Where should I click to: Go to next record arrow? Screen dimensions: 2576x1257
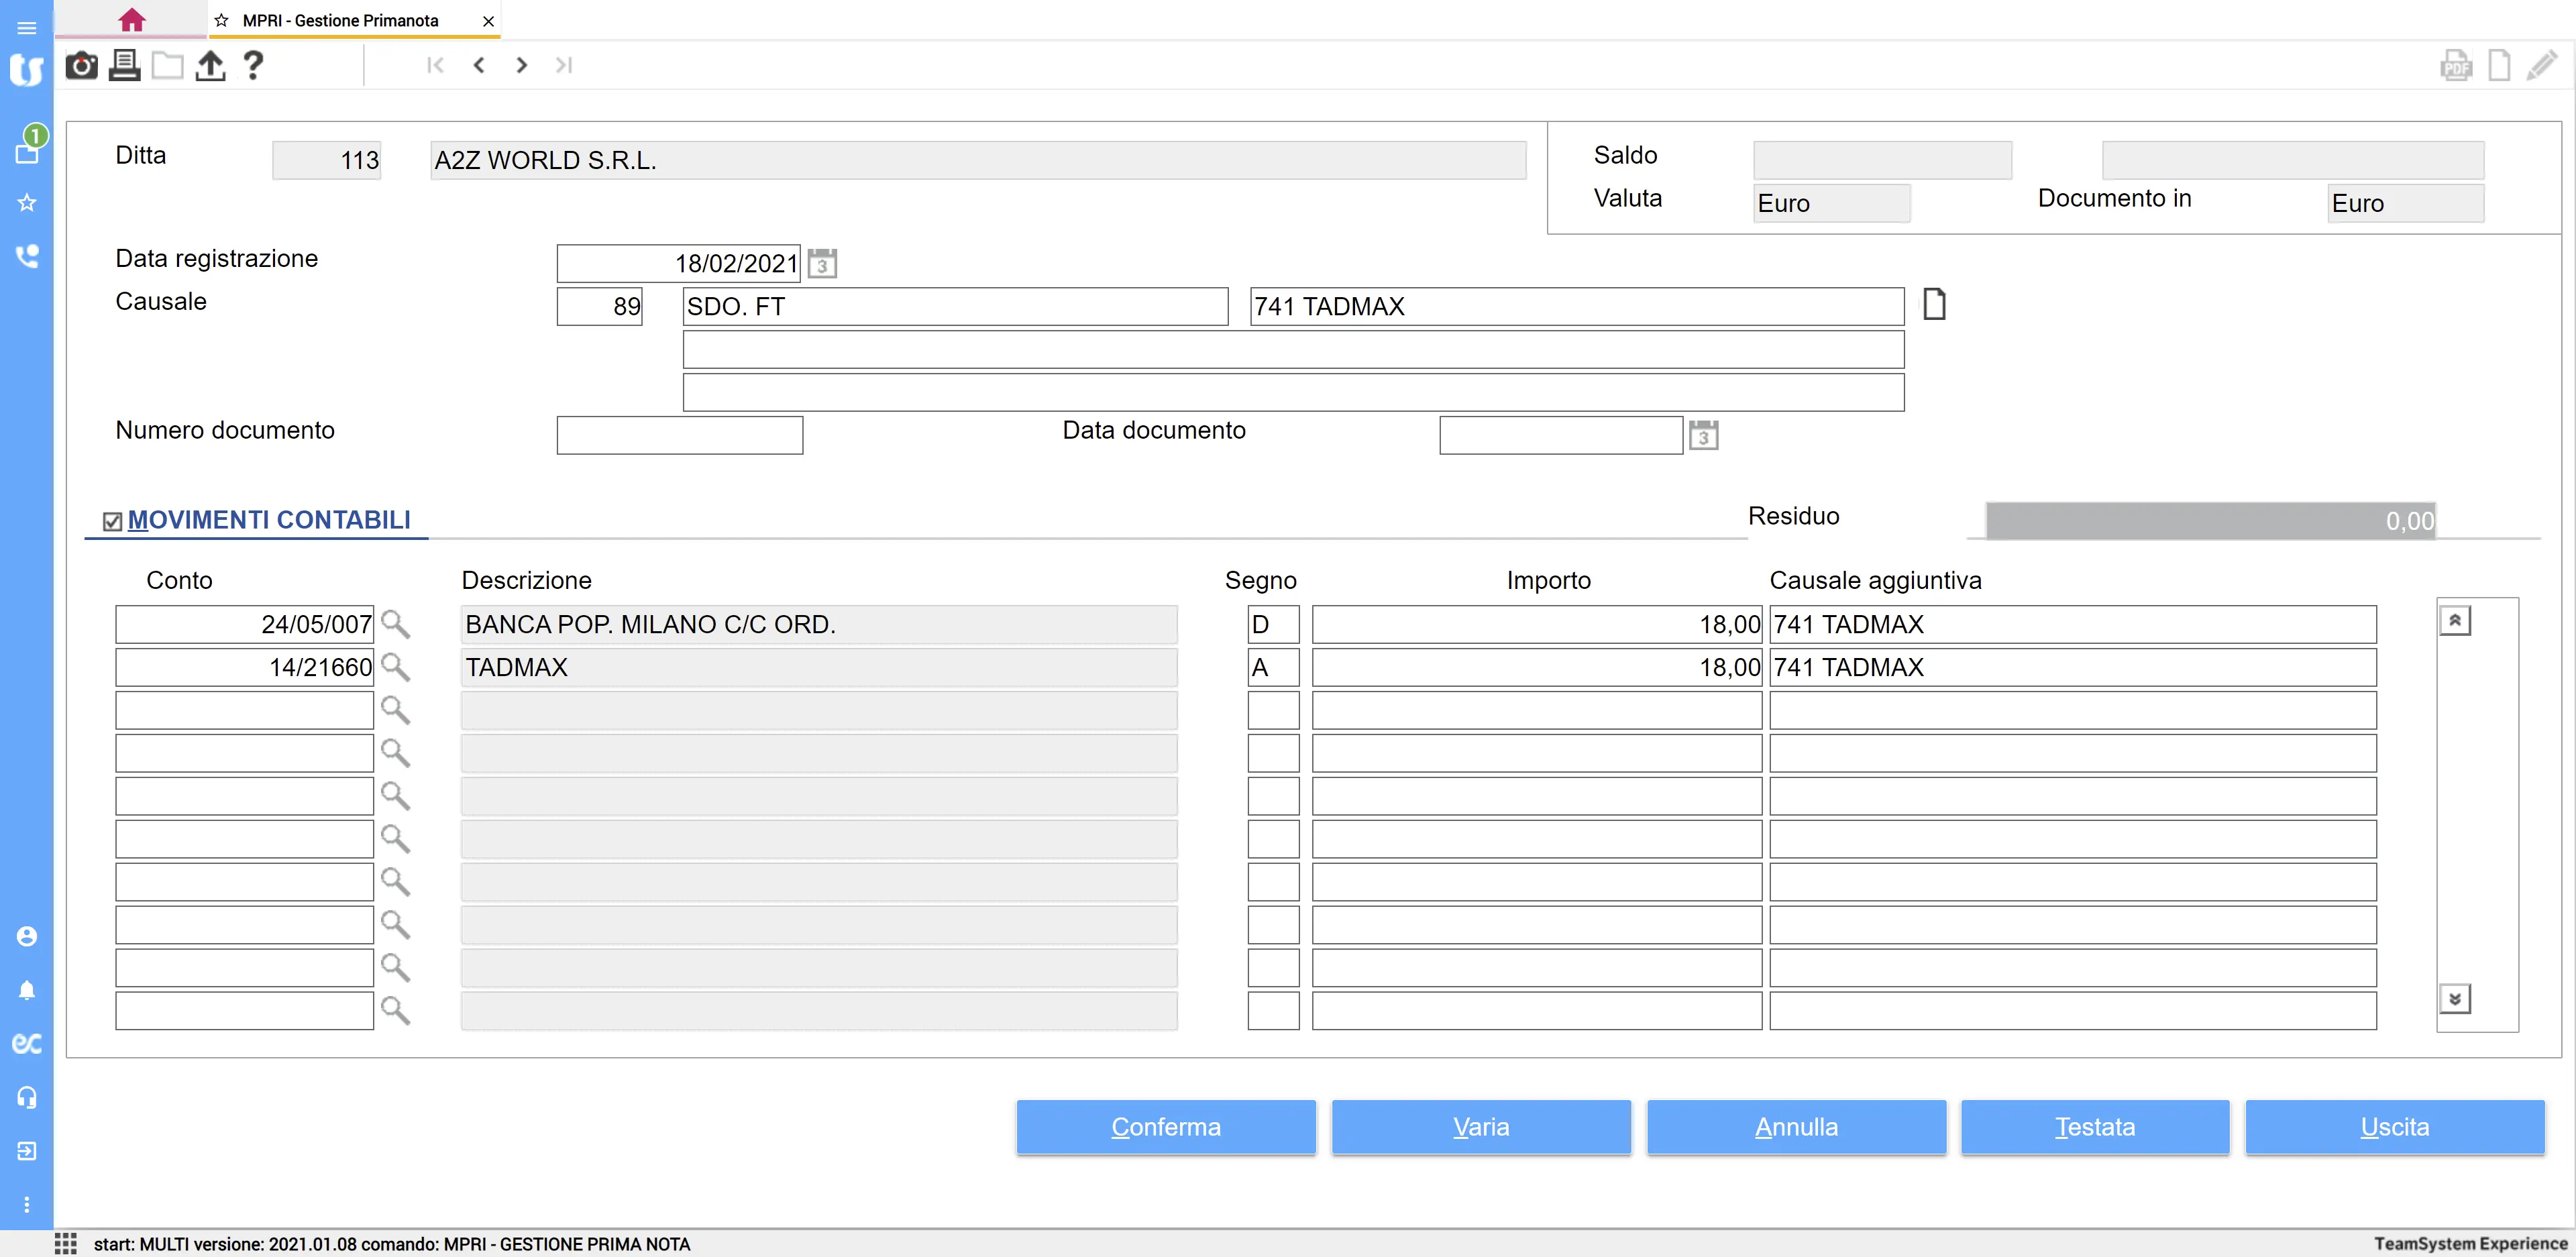coord(521,66)
